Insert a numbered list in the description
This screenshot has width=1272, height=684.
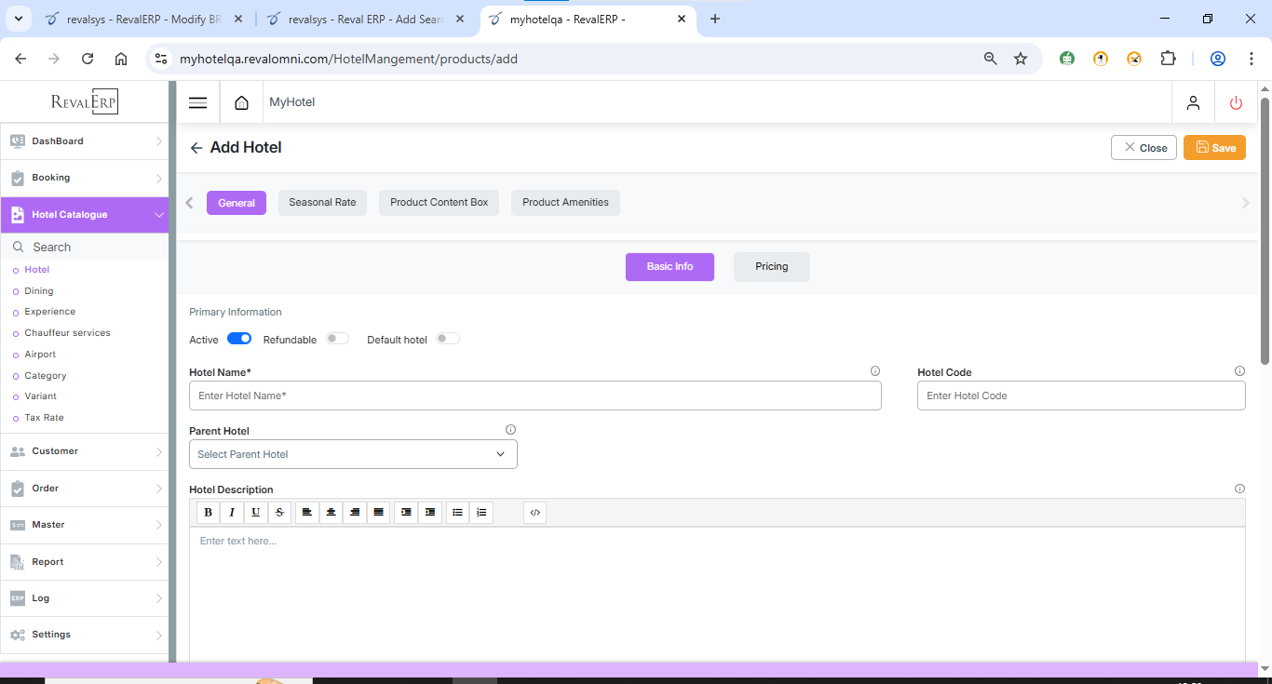coord(481,513)
